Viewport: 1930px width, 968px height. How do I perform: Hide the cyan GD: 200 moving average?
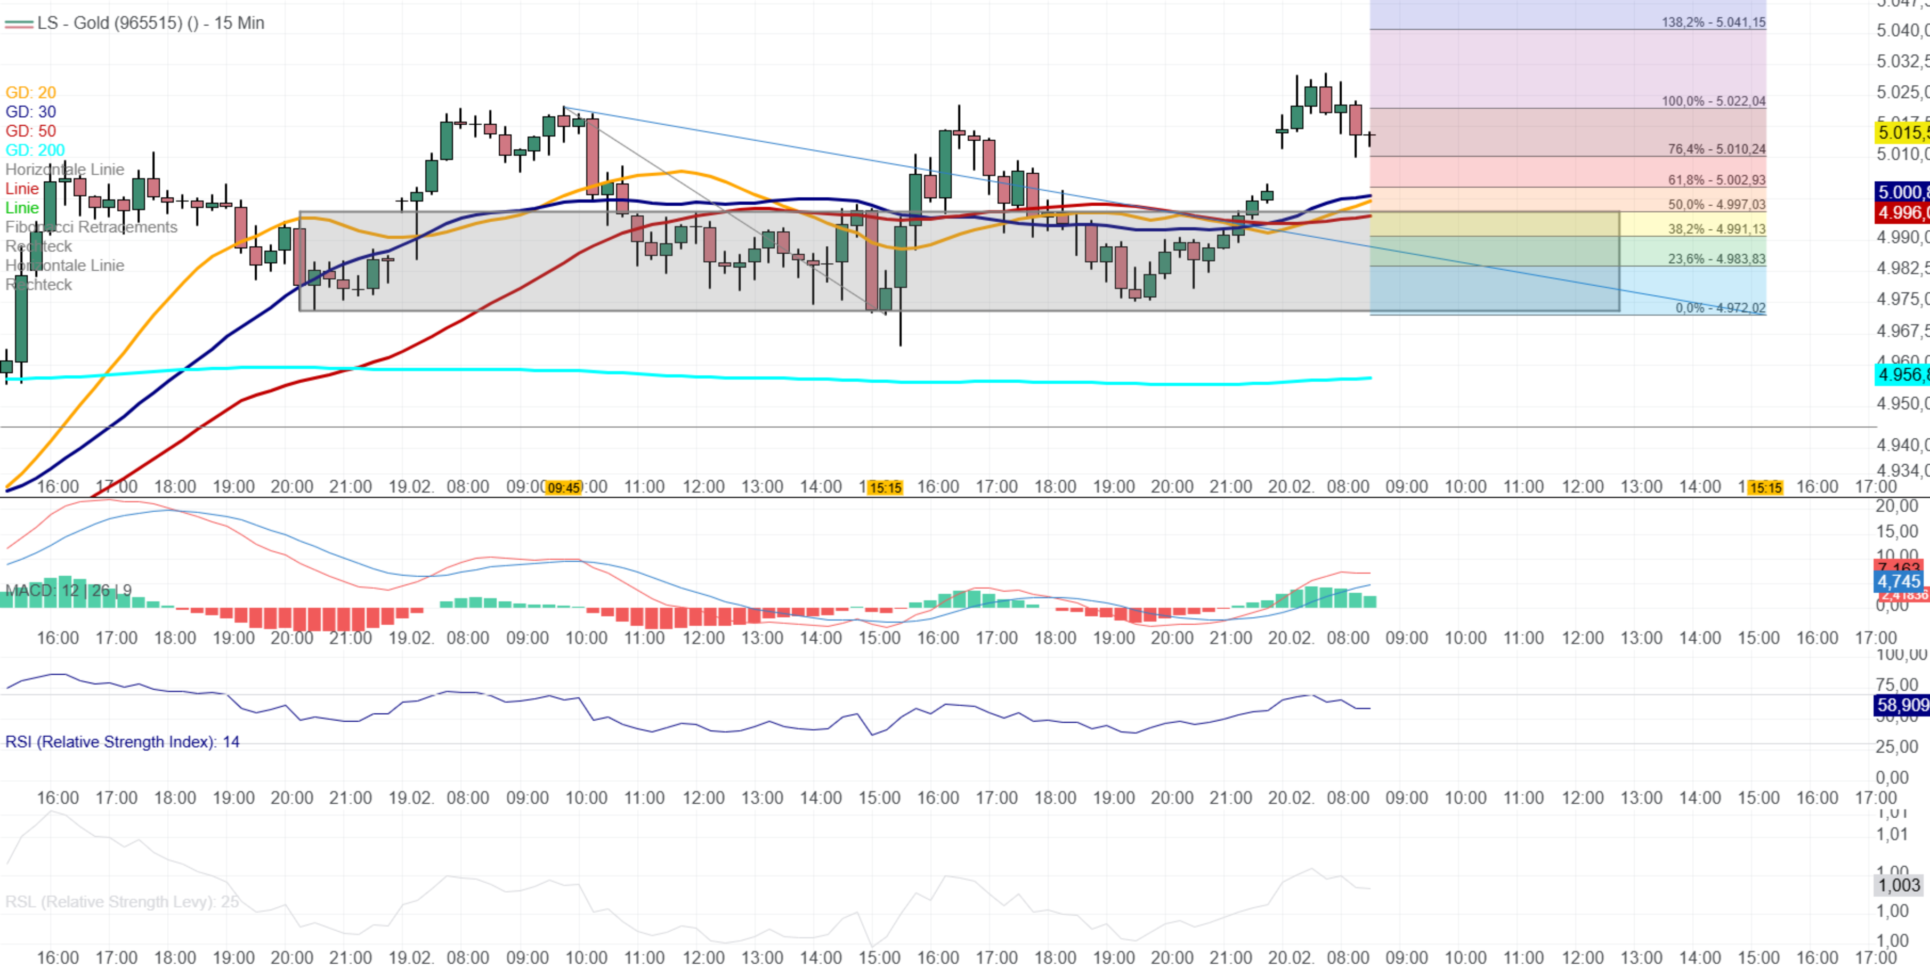(x=35, y=150)
